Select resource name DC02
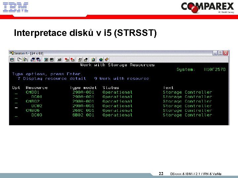Screen dimensions: 238x178 [x=37, y=106]
